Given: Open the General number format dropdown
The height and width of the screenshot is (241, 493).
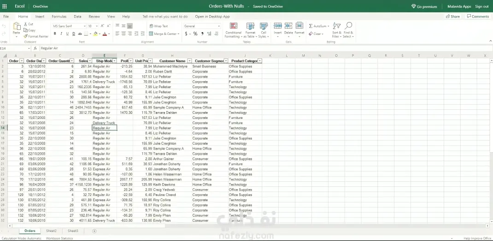Looking at the screenshot, I should pos(219,26).
